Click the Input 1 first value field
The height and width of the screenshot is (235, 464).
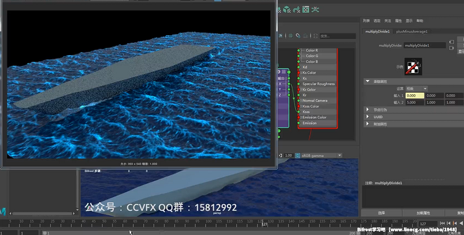pos(415,96)
